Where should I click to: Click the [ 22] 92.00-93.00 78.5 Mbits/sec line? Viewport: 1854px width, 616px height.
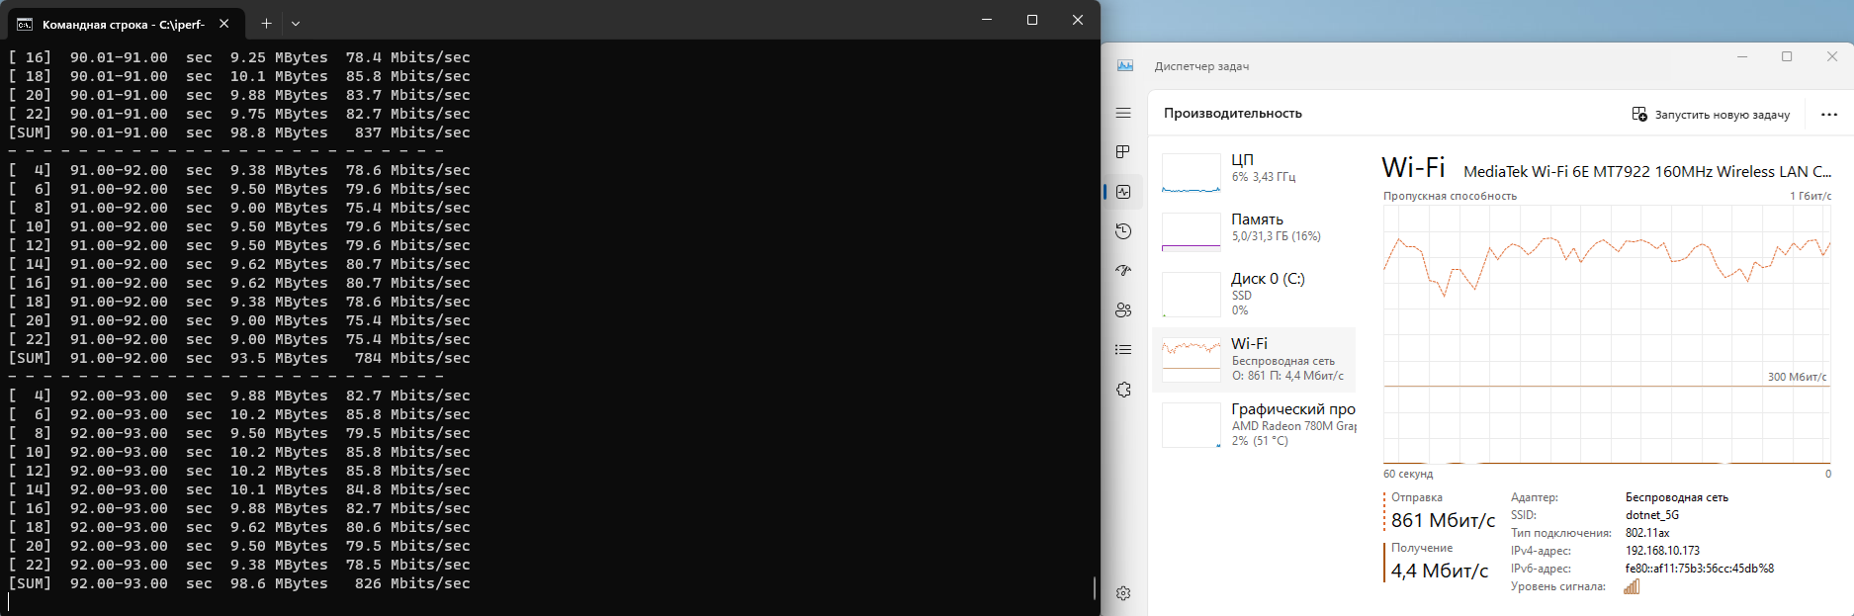coord(239,565)
